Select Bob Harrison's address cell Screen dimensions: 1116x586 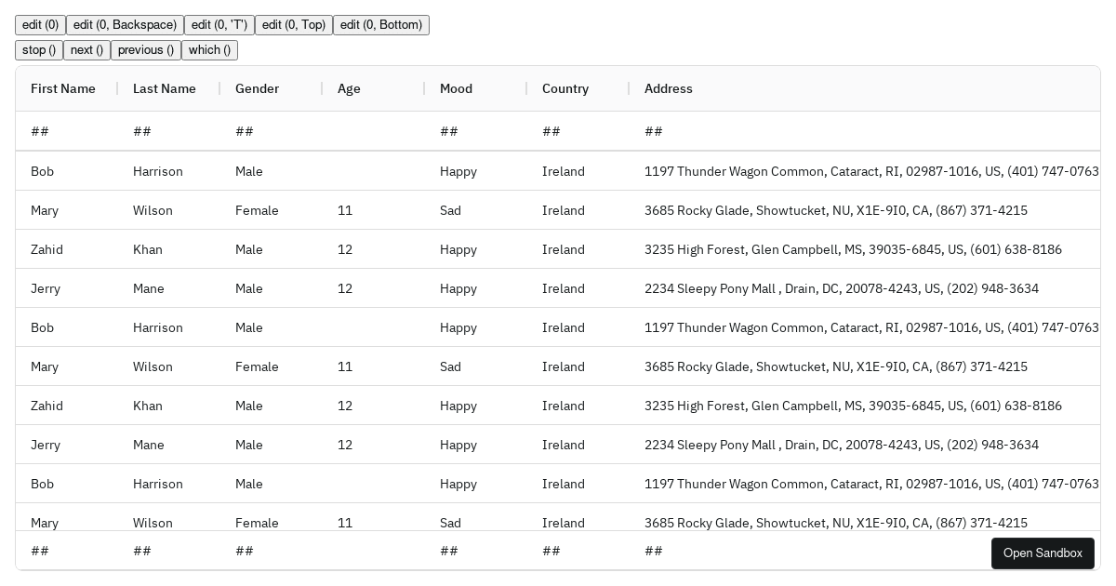[x=871, y=171]
